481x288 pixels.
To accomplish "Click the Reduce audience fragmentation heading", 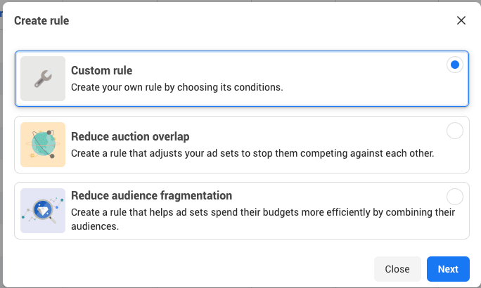I will coord(151,195).
